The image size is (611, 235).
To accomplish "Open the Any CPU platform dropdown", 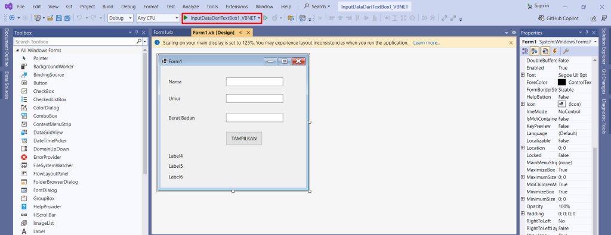I will pos(177,18).
